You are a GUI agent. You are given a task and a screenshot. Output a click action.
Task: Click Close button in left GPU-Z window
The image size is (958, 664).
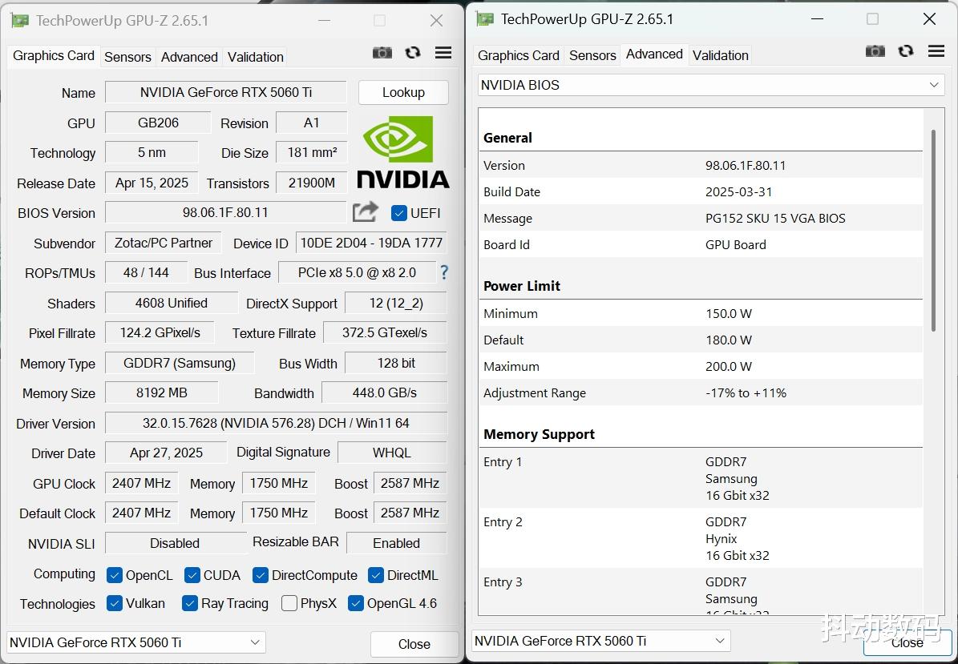414,644
